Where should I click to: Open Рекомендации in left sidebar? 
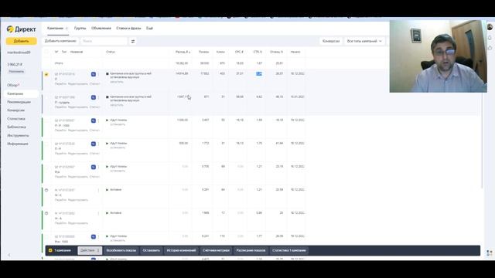pos(19,102)
